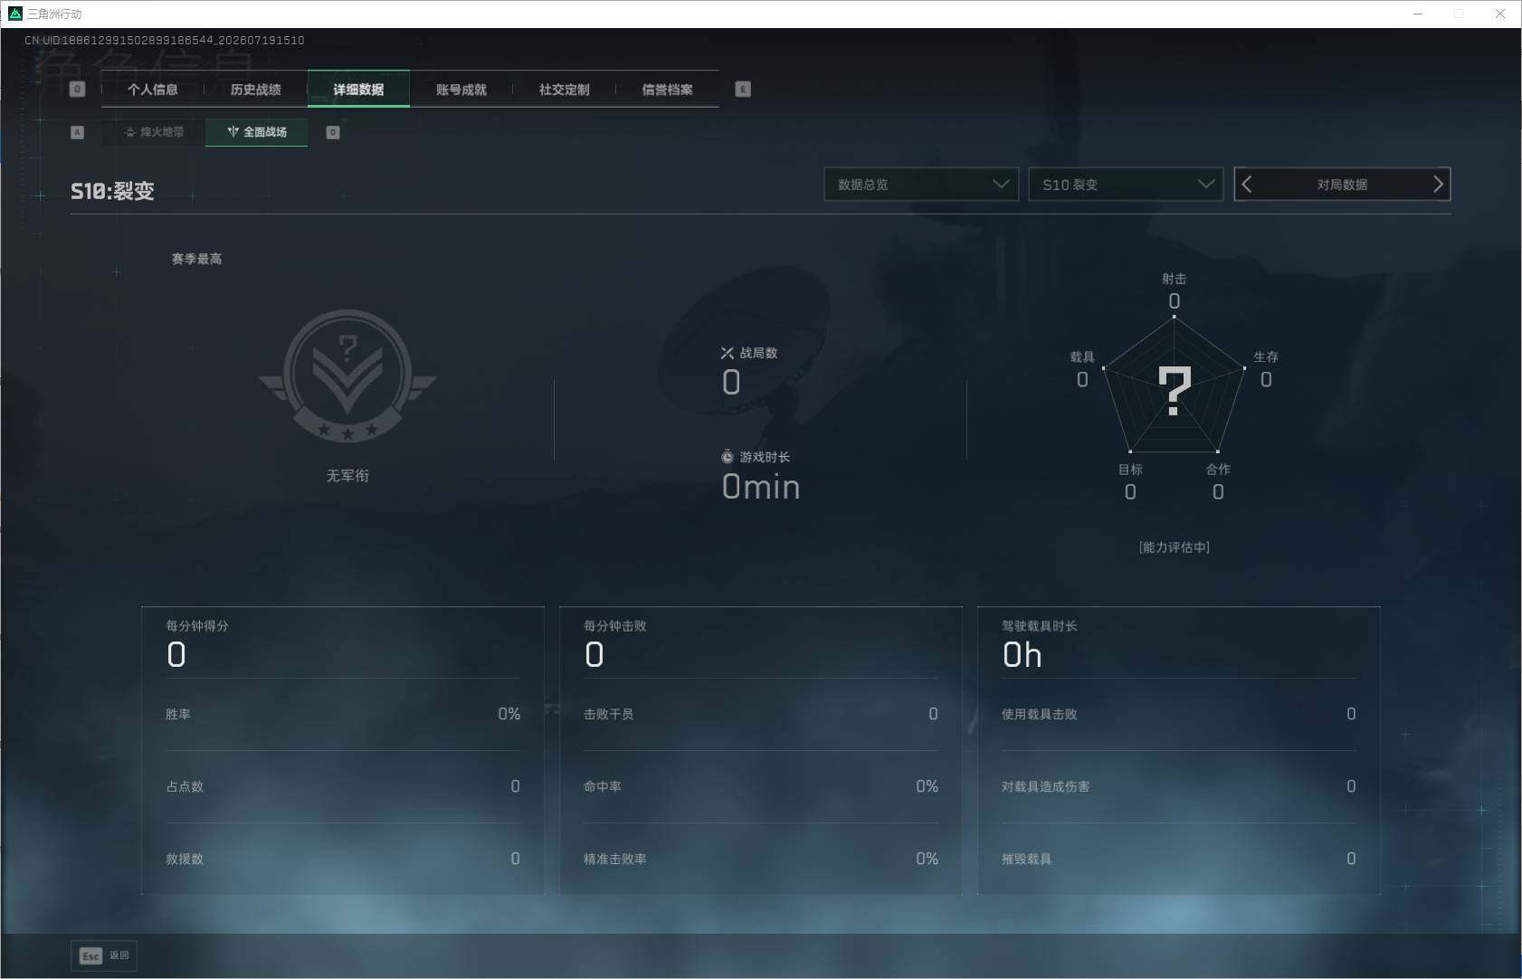
Task: Click the 摧毁载具 row label
Action: (x=1027, y=859)
